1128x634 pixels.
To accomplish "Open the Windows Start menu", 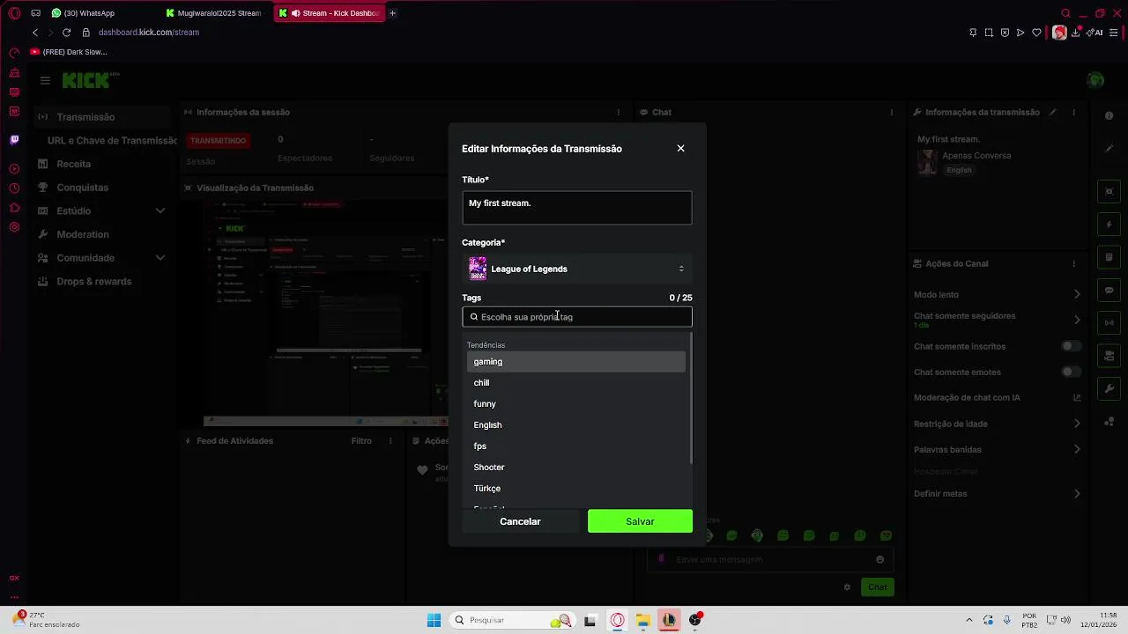I will [x=434, y=621].
